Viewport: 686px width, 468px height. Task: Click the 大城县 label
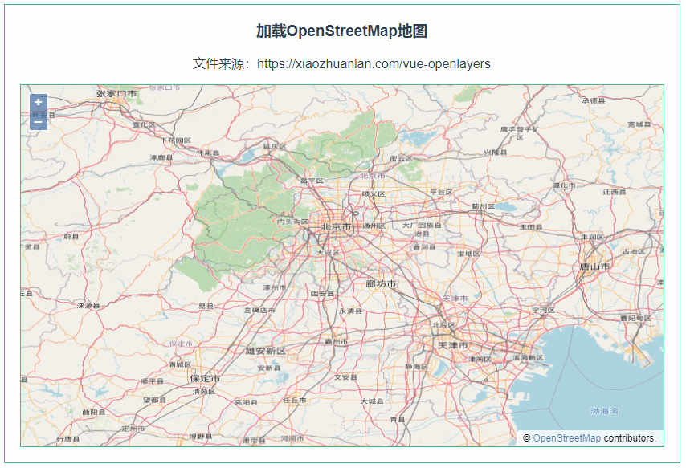(x=372, y=401)
